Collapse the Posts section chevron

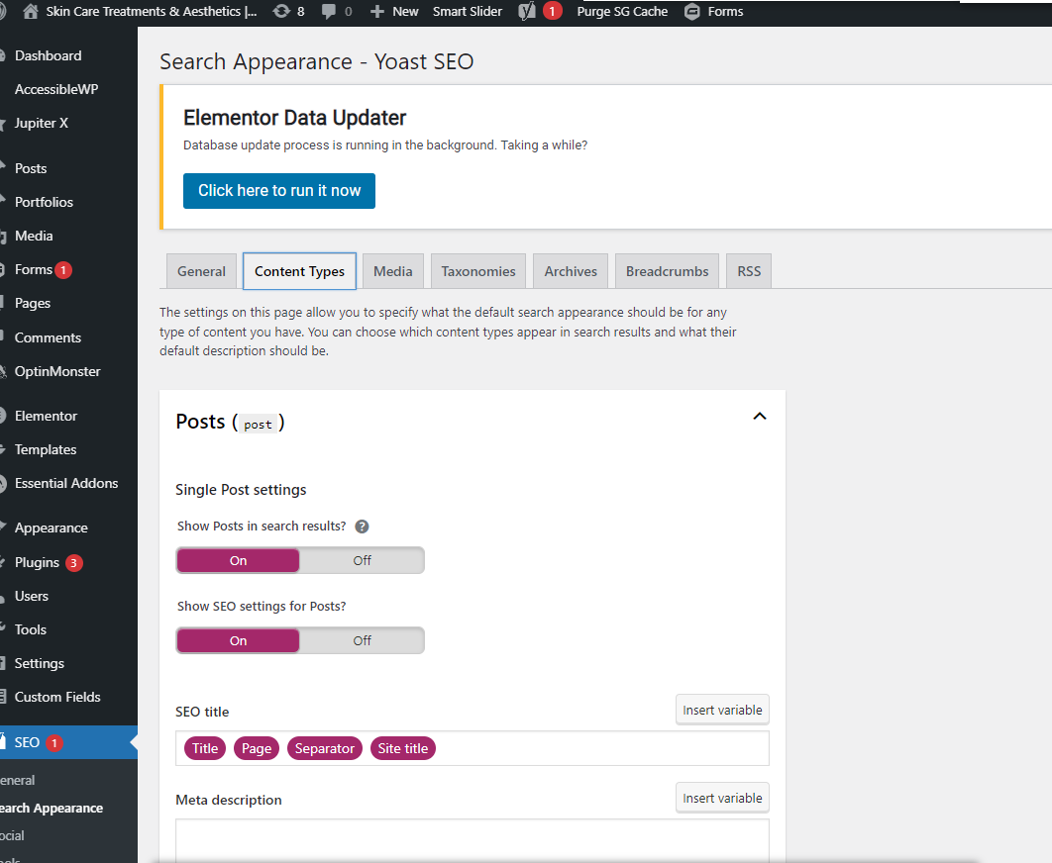[760, 417]
